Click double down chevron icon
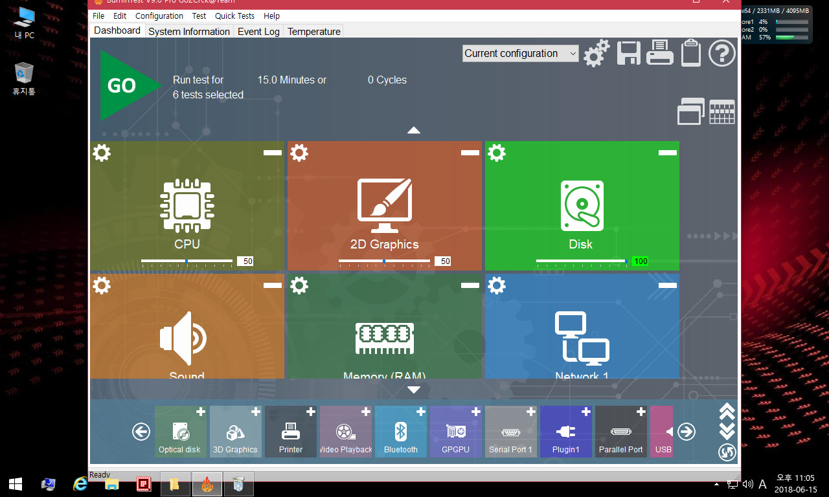This screenshot has height=497, width=829. pos(727,430)
